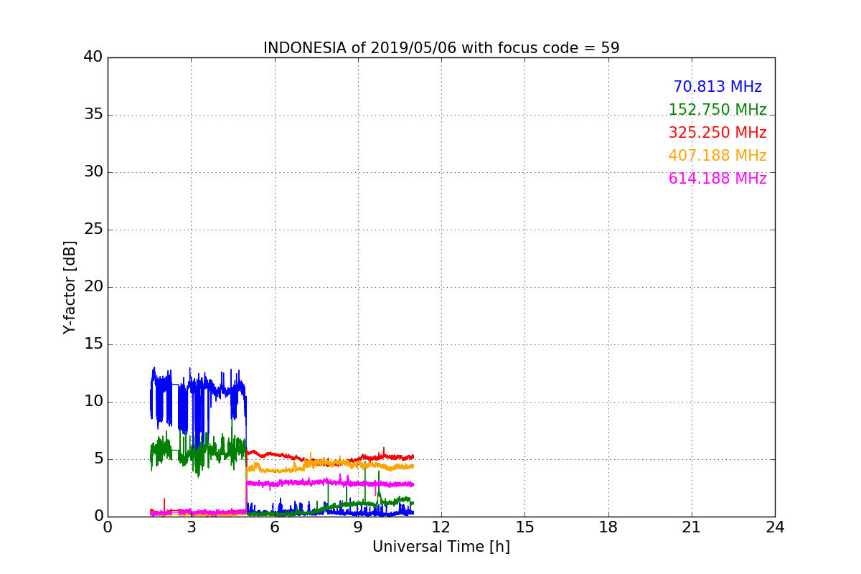Click the x-axis tick label '15'

524,527
